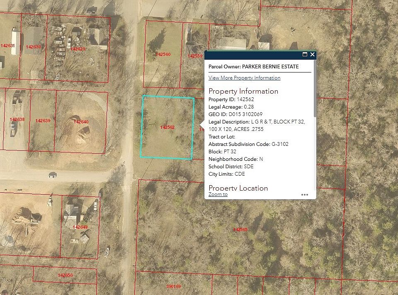Open the View More Property Information link
The image size is (398, 295).
click(x=245, y=78)
